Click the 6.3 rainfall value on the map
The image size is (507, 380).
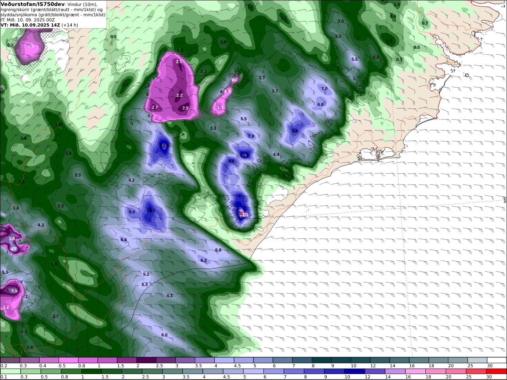[x=204, y=260]
